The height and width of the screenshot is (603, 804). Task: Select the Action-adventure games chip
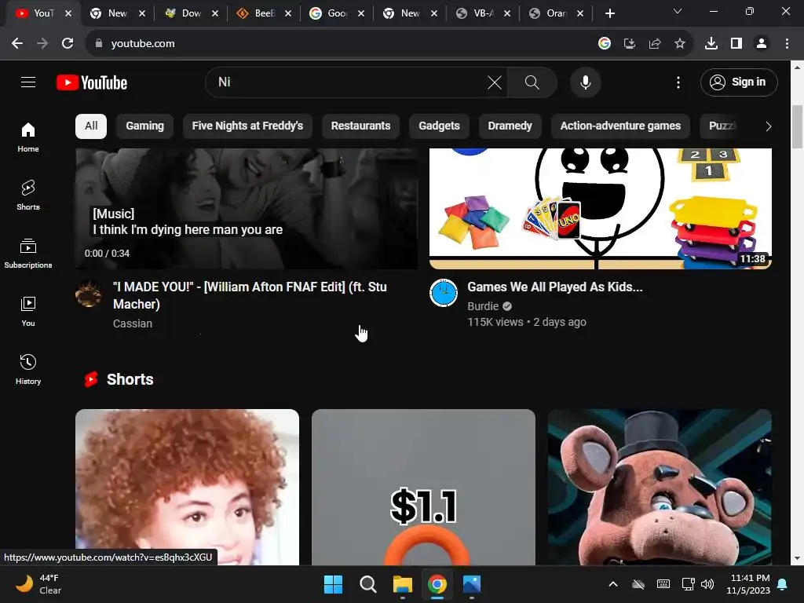pos(620,126)
